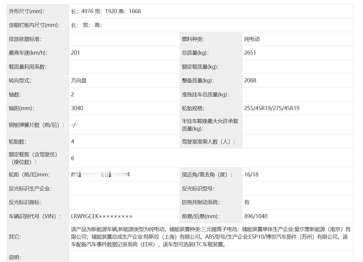The image size is (363, 262).
Task: Click the 反光标识生产企业 label
Action: [x=30, y=189]
